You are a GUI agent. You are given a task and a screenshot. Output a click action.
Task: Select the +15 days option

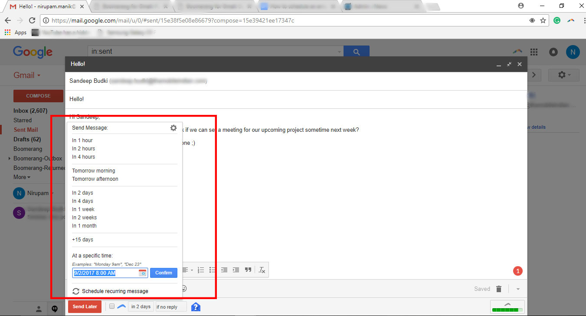[83, 240]
